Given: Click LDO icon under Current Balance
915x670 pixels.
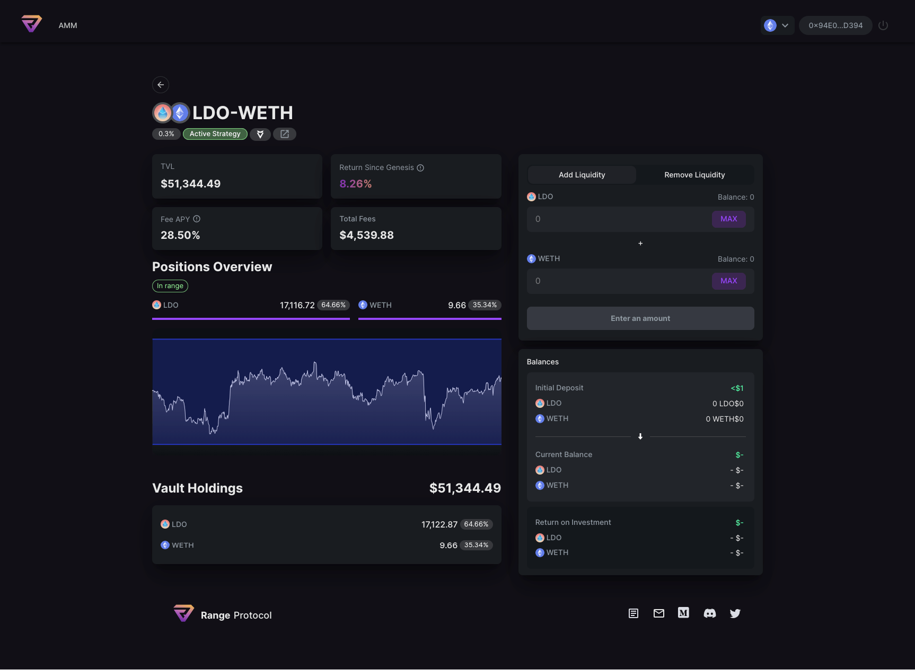Looking at the screenshot, I should [540, 470].
